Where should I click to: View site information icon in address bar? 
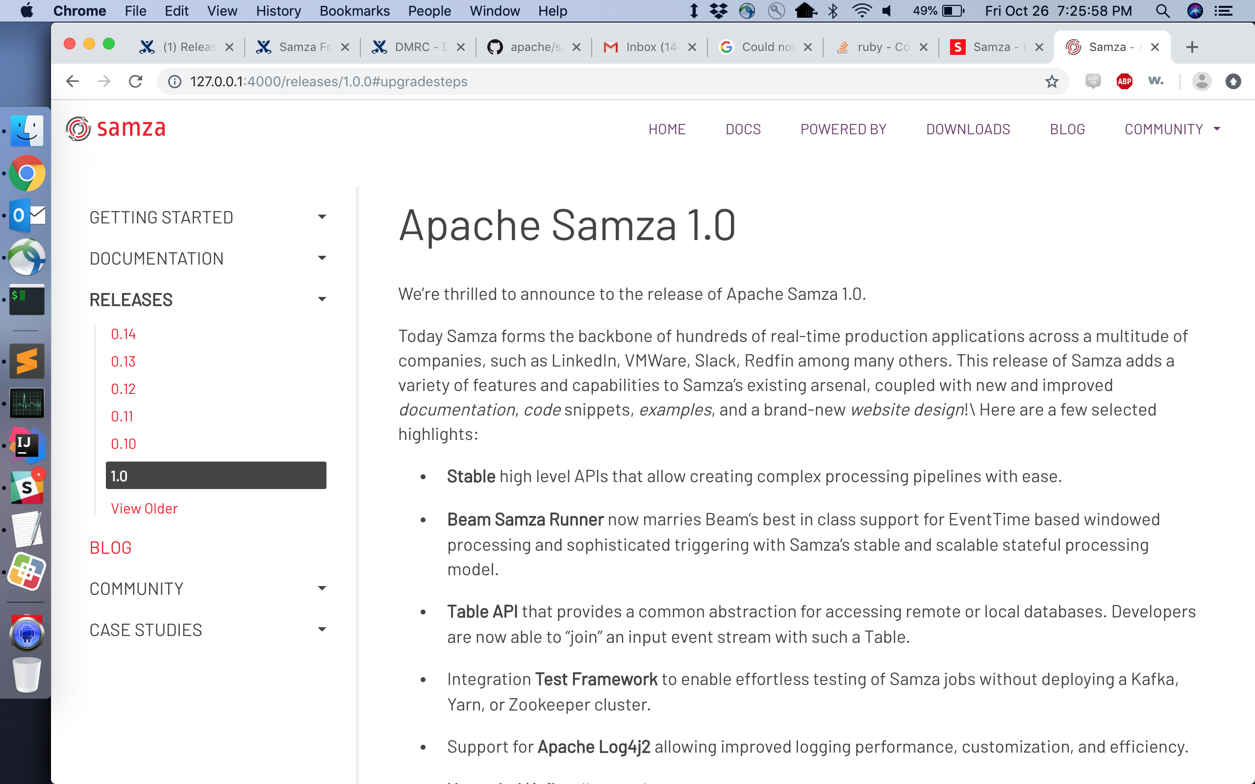[175, 81]
